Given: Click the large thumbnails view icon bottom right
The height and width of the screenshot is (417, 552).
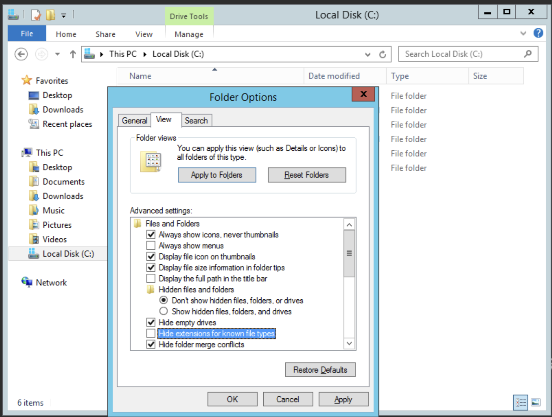Looking at the screenshot, I should 536,403.
